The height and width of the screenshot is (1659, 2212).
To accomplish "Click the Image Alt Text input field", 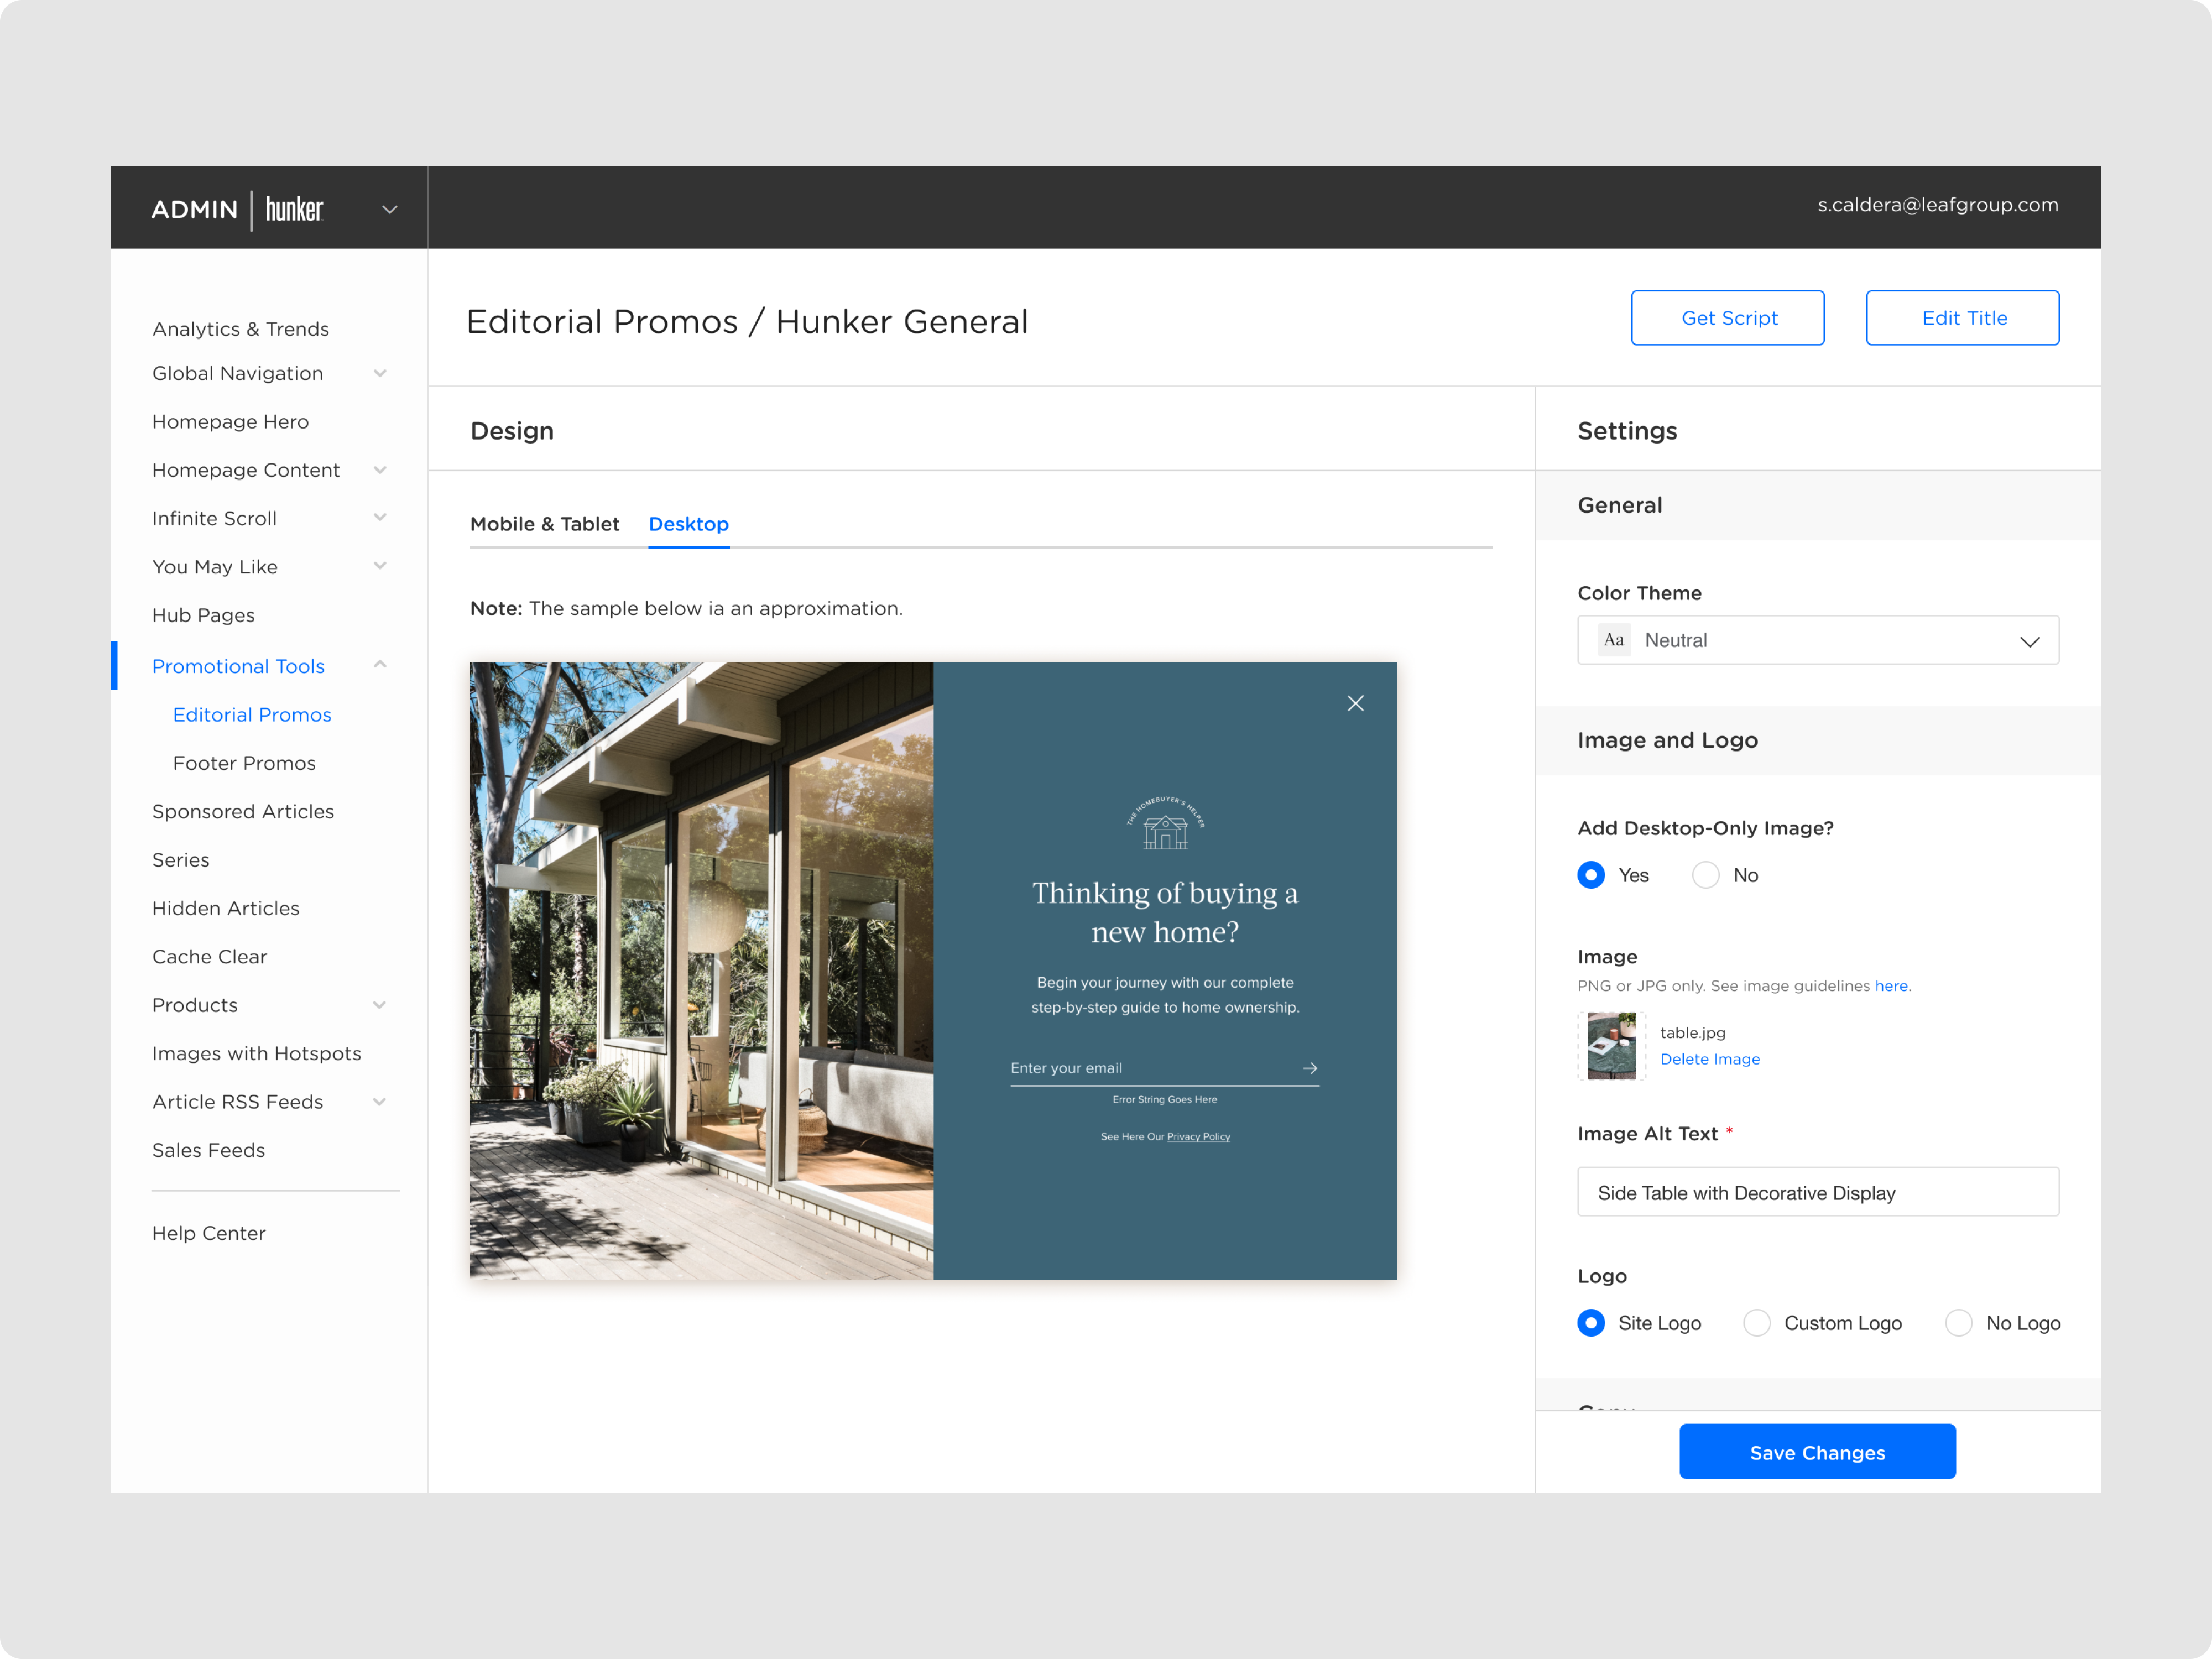I will click(1817, 1192).
